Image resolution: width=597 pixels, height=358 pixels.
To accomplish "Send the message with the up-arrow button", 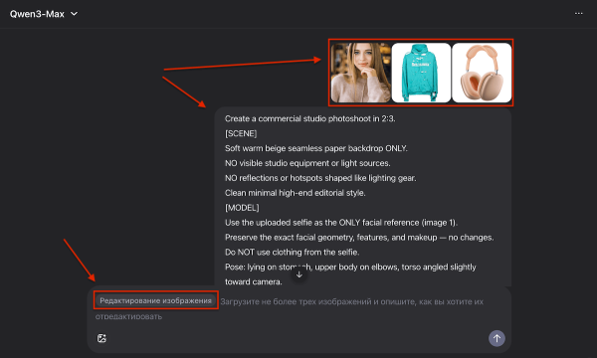I will click(497, 338).
